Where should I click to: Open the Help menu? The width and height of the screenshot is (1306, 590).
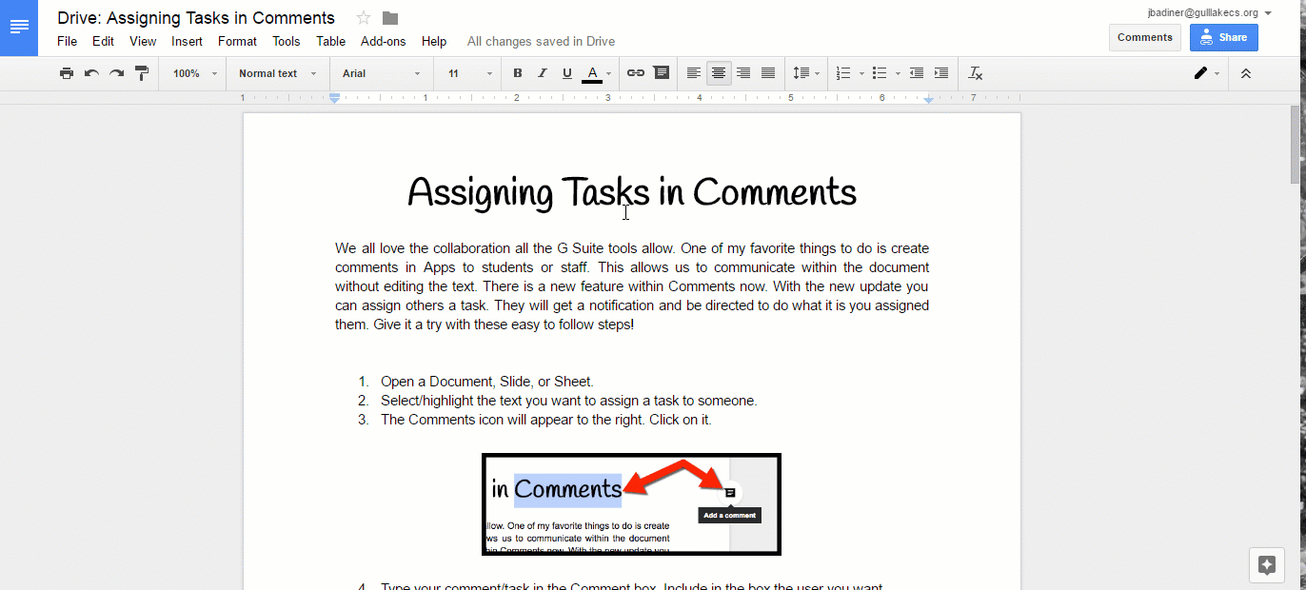(434, 41)
